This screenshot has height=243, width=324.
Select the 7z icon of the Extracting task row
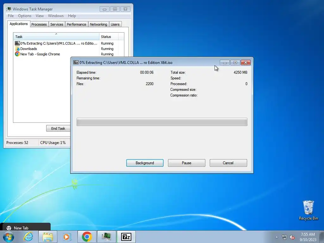[x=17, y=43]
